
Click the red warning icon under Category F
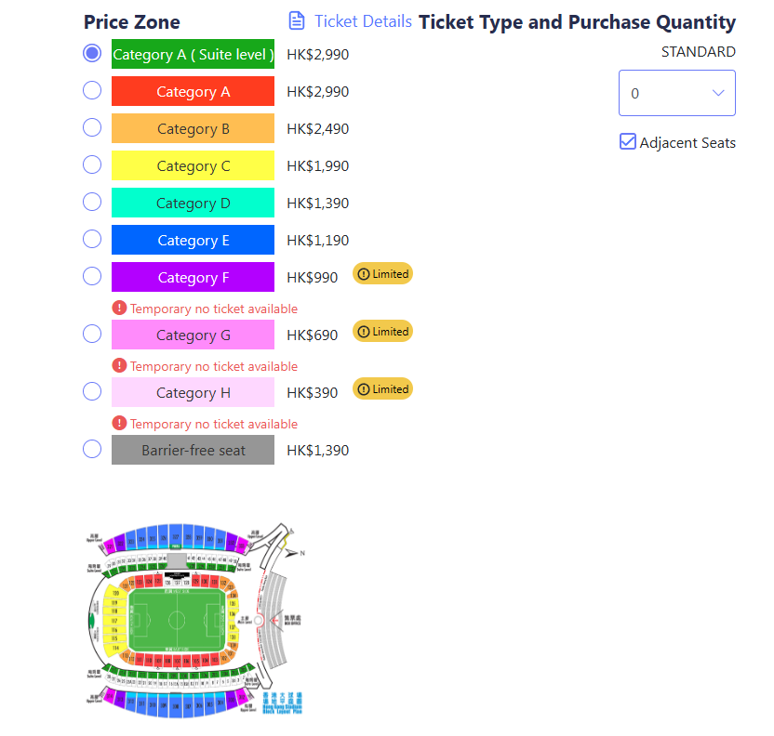click(119, 309)
